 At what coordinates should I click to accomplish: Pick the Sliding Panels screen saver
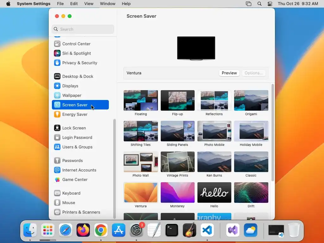[x=178, y=131]
